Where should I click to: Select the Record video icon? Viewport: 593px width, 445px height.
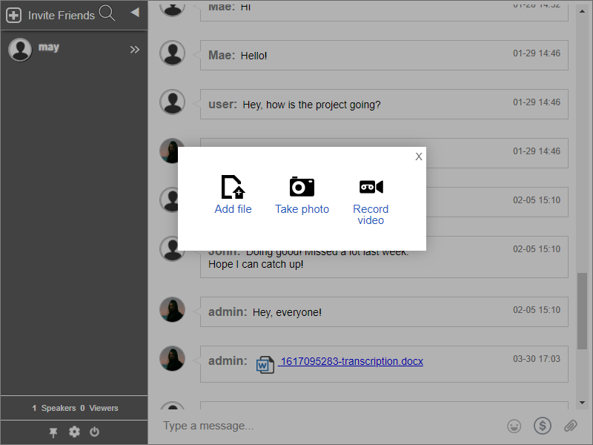[371, 186]
